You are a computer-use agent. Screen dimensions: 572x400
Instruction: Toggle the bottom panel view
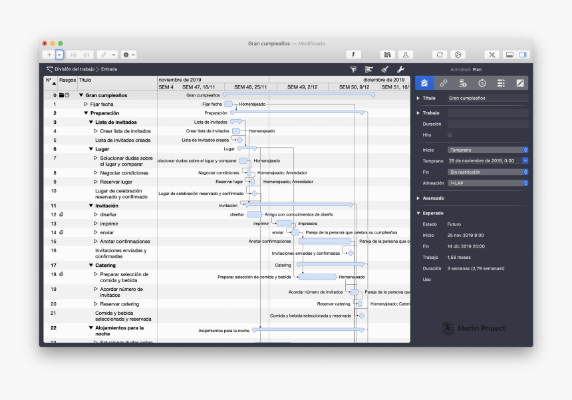[509, 55]
